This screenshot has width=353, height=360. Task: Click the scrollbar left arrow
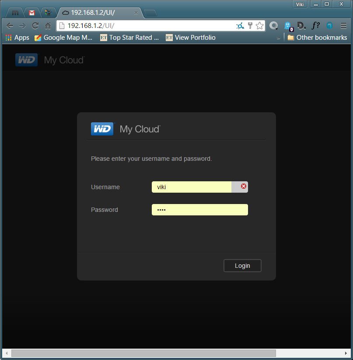(7, 353)
